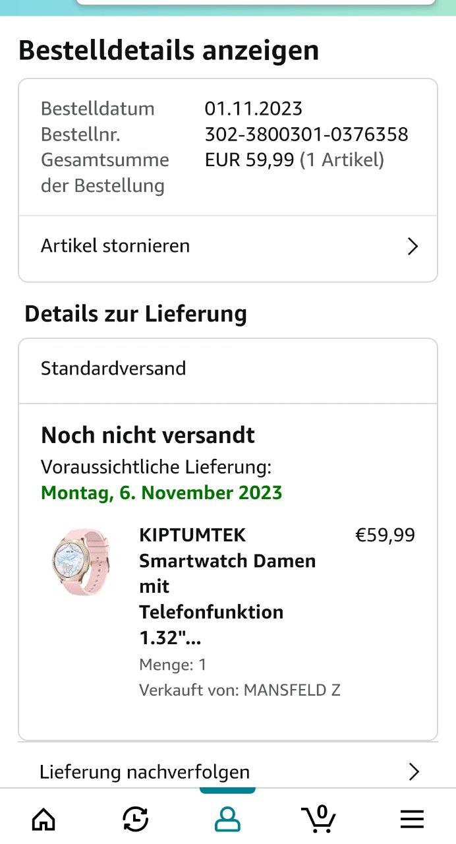The width and height of the screenshot is (456, 844).
Task: Expand the Lieferung nachverfolgen chevron
Action: click(x=414, y=771)
